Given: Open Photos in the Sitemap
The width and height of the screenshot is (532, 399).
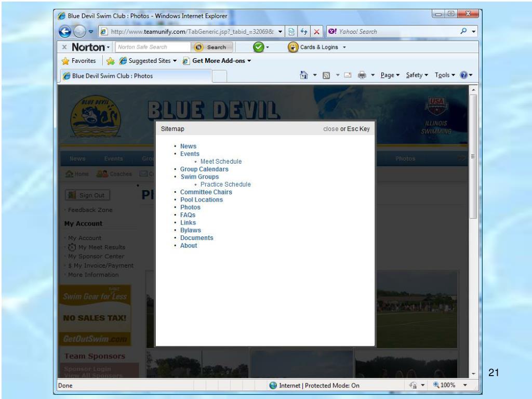Looking at the screenshot, I should pyautogui.click(x=190, y=207).
